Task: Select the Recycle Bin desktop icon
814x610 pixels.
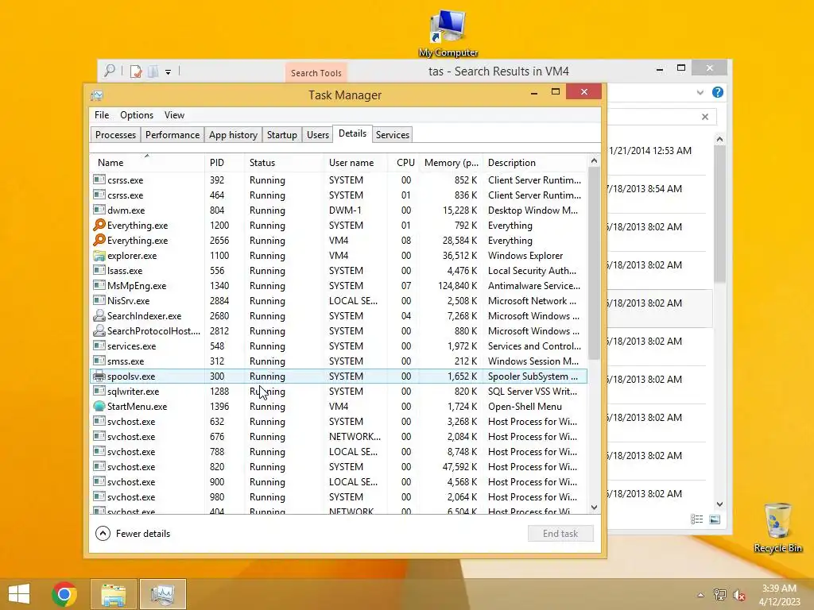Action: pos(777,527)
